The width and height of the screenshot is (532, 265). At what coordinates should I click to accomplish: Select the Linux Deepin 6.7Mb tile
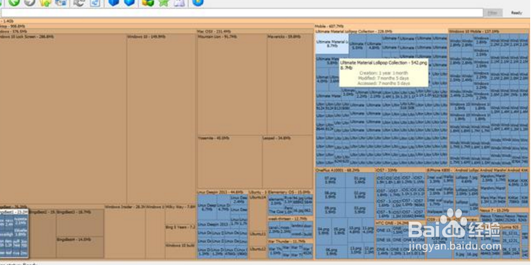207,207
